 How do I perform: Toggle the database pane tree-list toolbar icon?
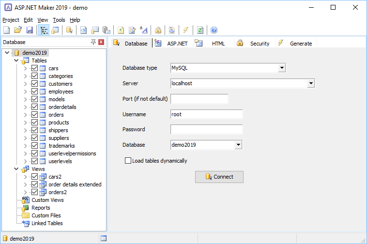tap(44, 30)
